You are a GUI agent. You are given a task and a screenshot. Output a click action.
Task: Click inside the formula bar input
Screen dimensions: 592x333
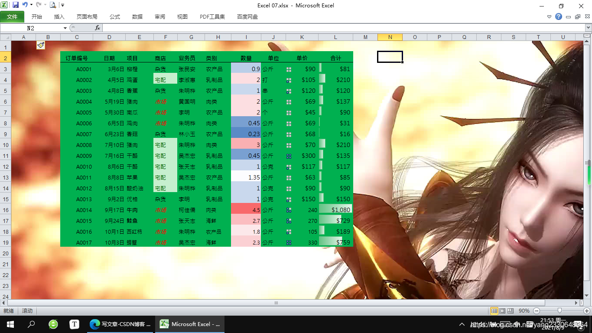[x=343, y=28]
